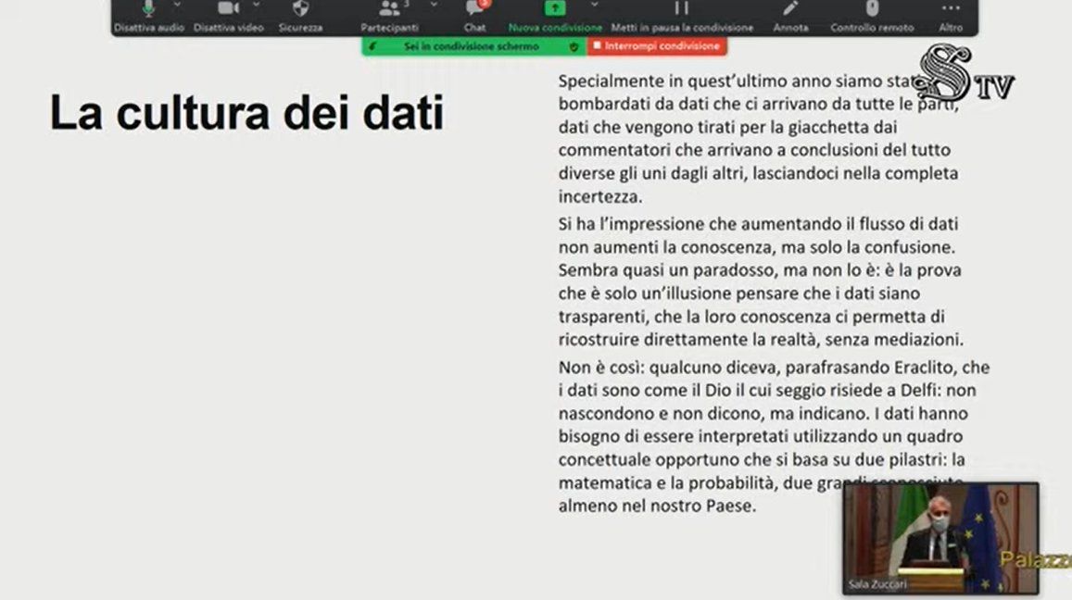The height and width of the screenshot is (600, 1072).
Task: Open the Annota pencil tool
Action: (x=790, y=17)
